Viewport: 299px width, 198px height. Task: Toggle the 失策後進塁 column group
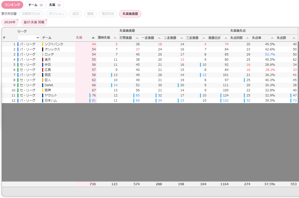[x=130, y=14]
